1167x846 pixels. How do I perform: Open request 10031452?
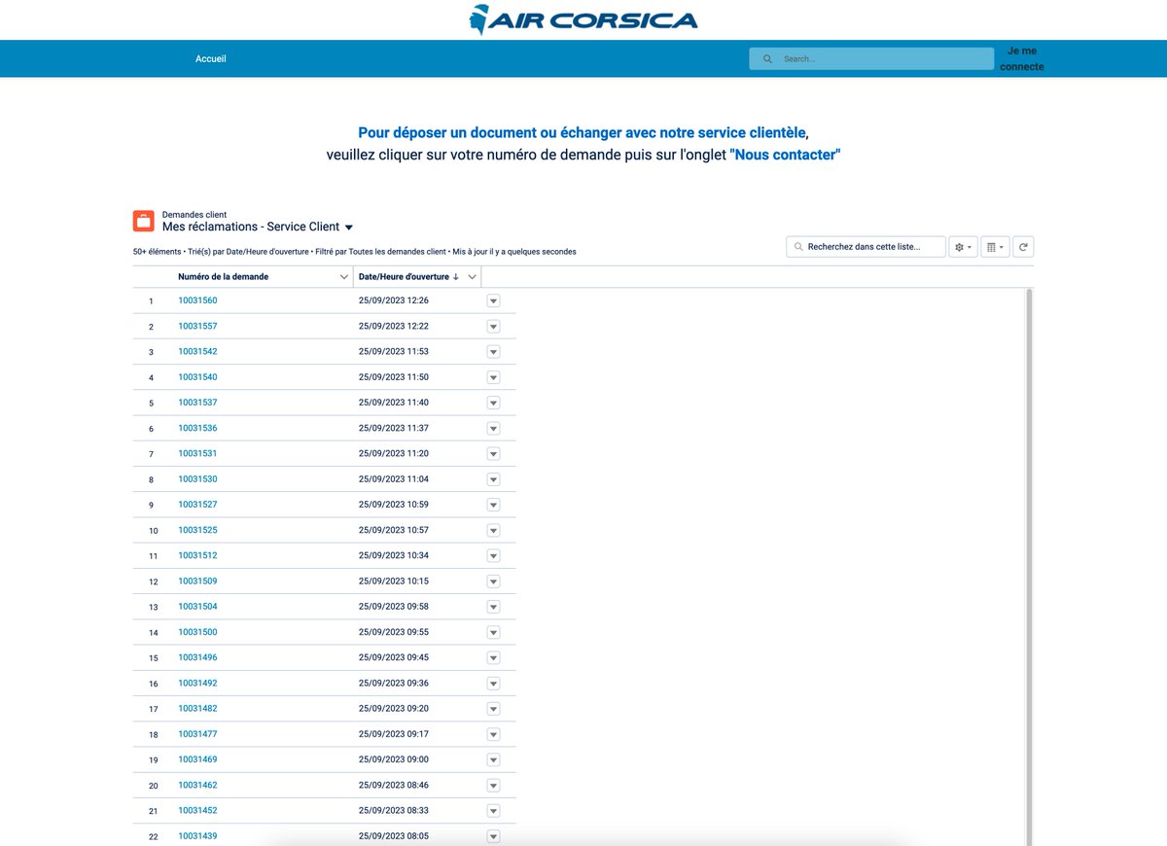point(197,810)
